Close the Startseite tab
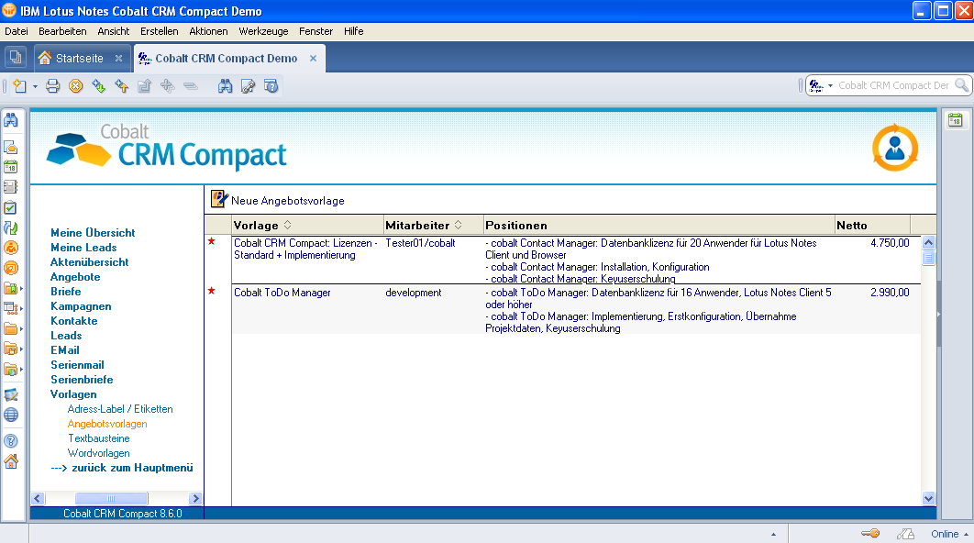The image size is (974, 543). pos(118,59)
